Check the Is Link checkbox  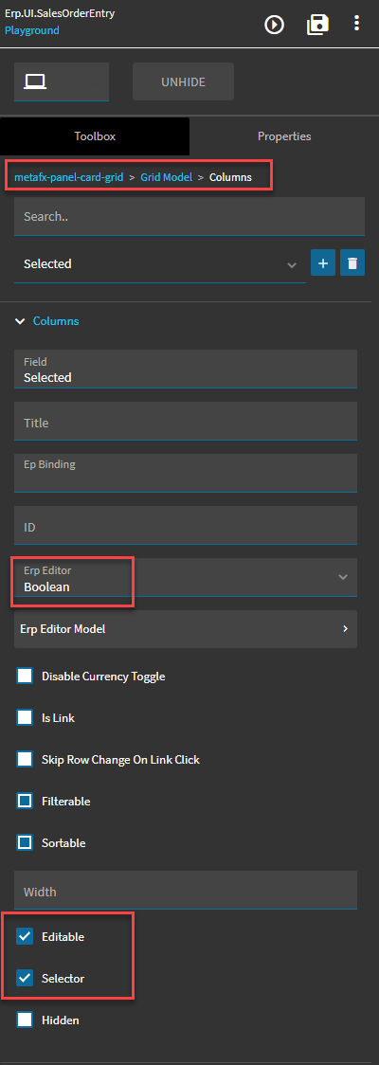coord(26,717)
